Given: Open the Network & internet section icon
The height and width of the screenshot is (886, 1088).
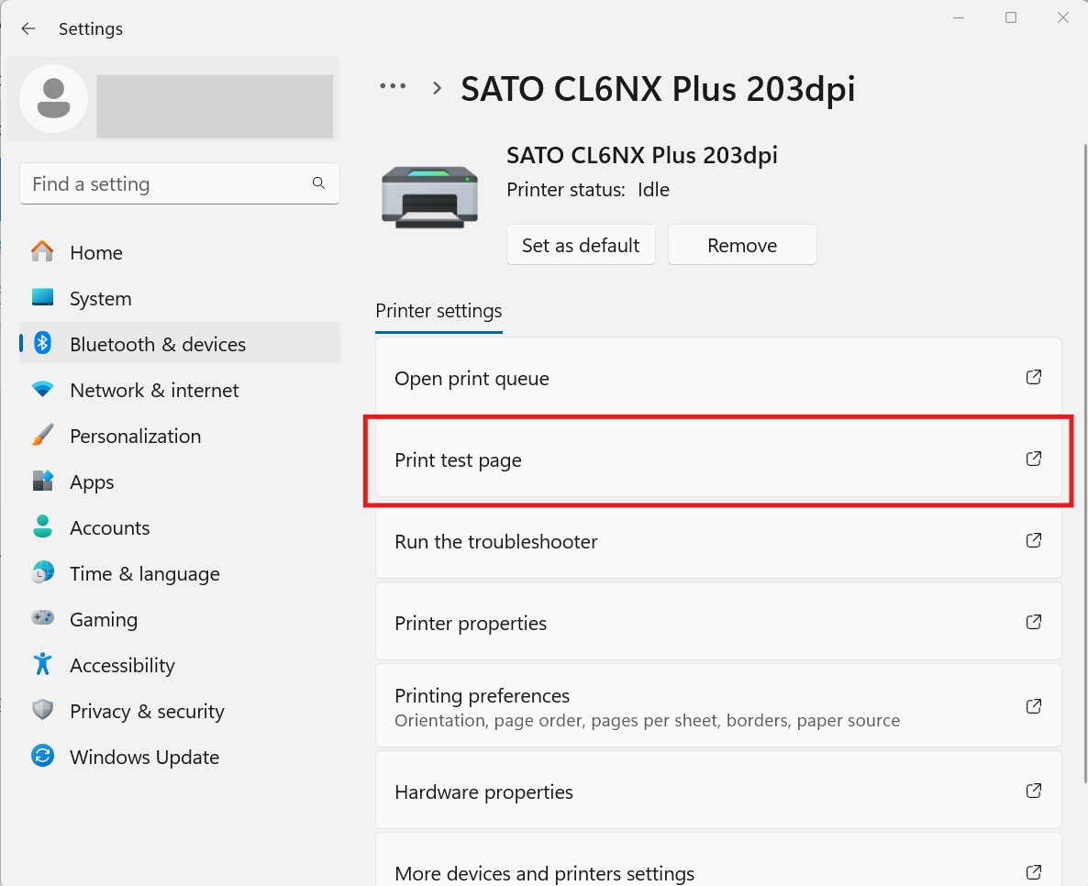Looking at the screenshot, I should coord(42,390).
